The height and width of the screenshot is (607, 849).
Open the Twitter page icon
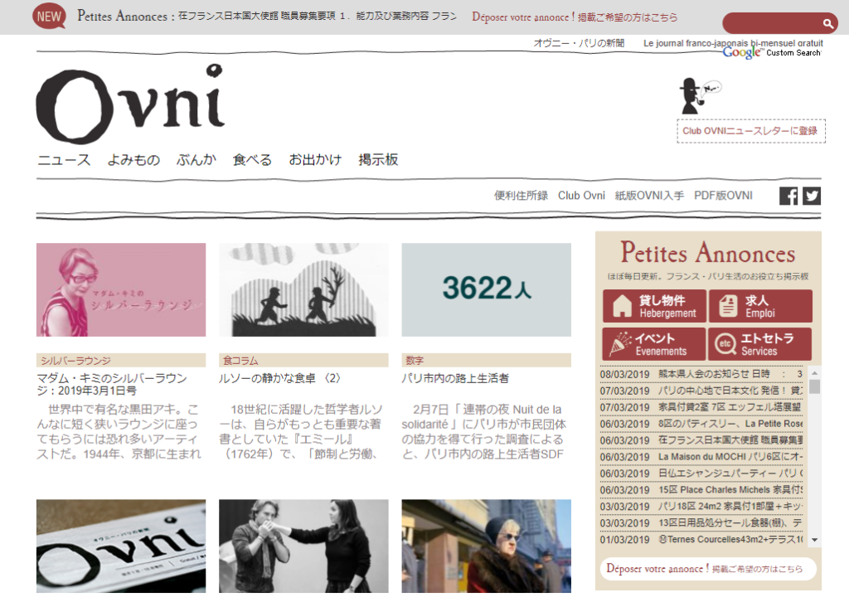coord(812,196)
